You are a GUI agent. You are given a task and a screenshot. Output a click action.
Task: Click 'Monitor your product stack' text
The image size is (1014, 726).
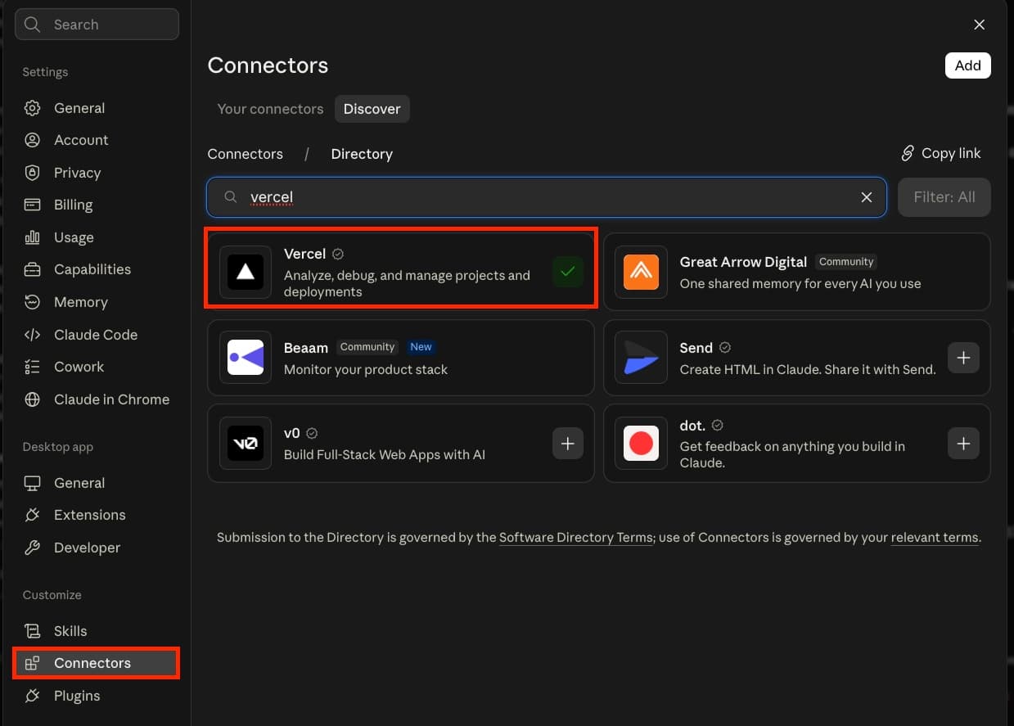(366, 369)
